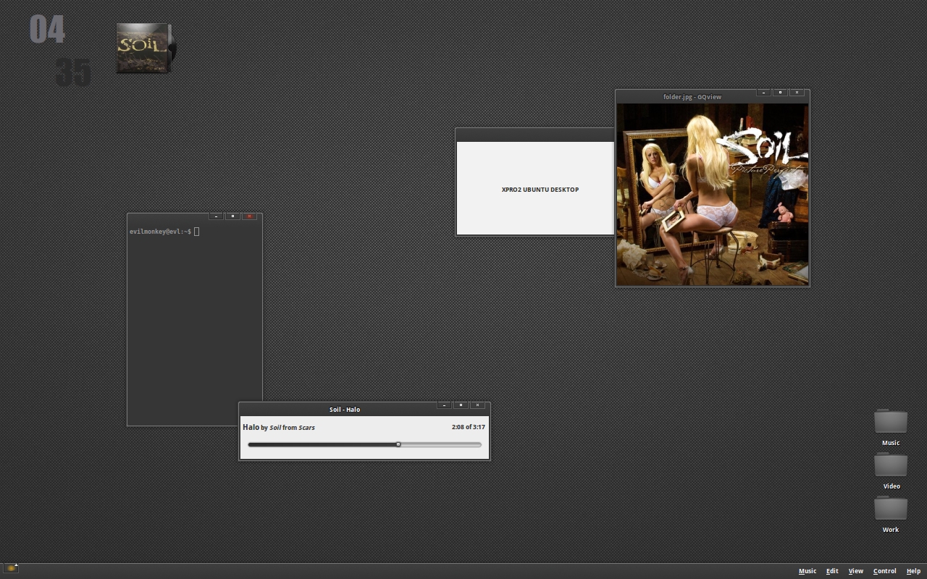Click the progress slider knob in music player
This screenshot has height=579, width=927.
(x=398, y=444)
